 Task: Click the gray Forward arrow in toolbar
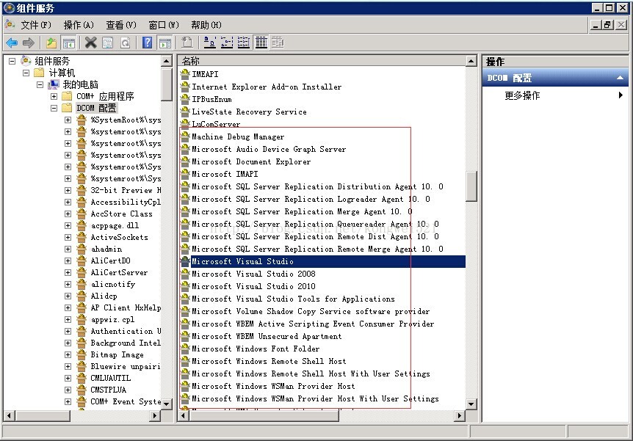(28, 43)
